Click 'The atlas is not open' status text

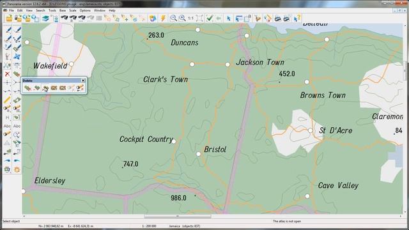coord(287,221)
